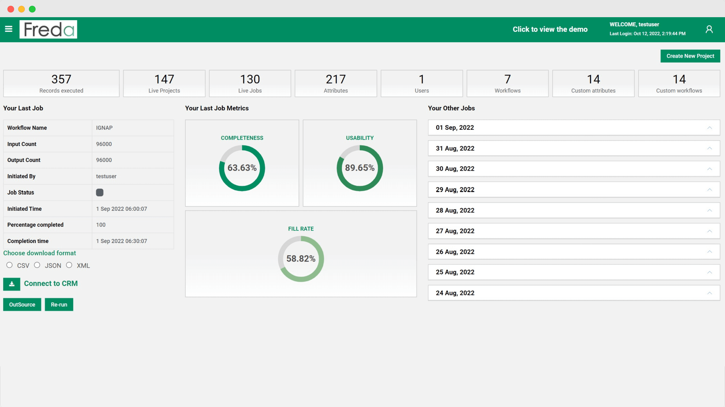Screen dimensions: 725x407
Task: Select JSON download format
Action: click(37, 265)
